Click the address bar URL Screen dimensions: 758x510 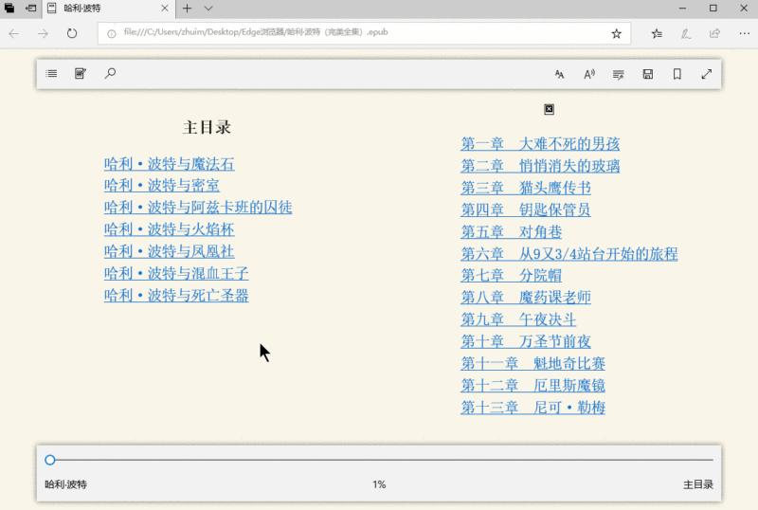point(255,32)
